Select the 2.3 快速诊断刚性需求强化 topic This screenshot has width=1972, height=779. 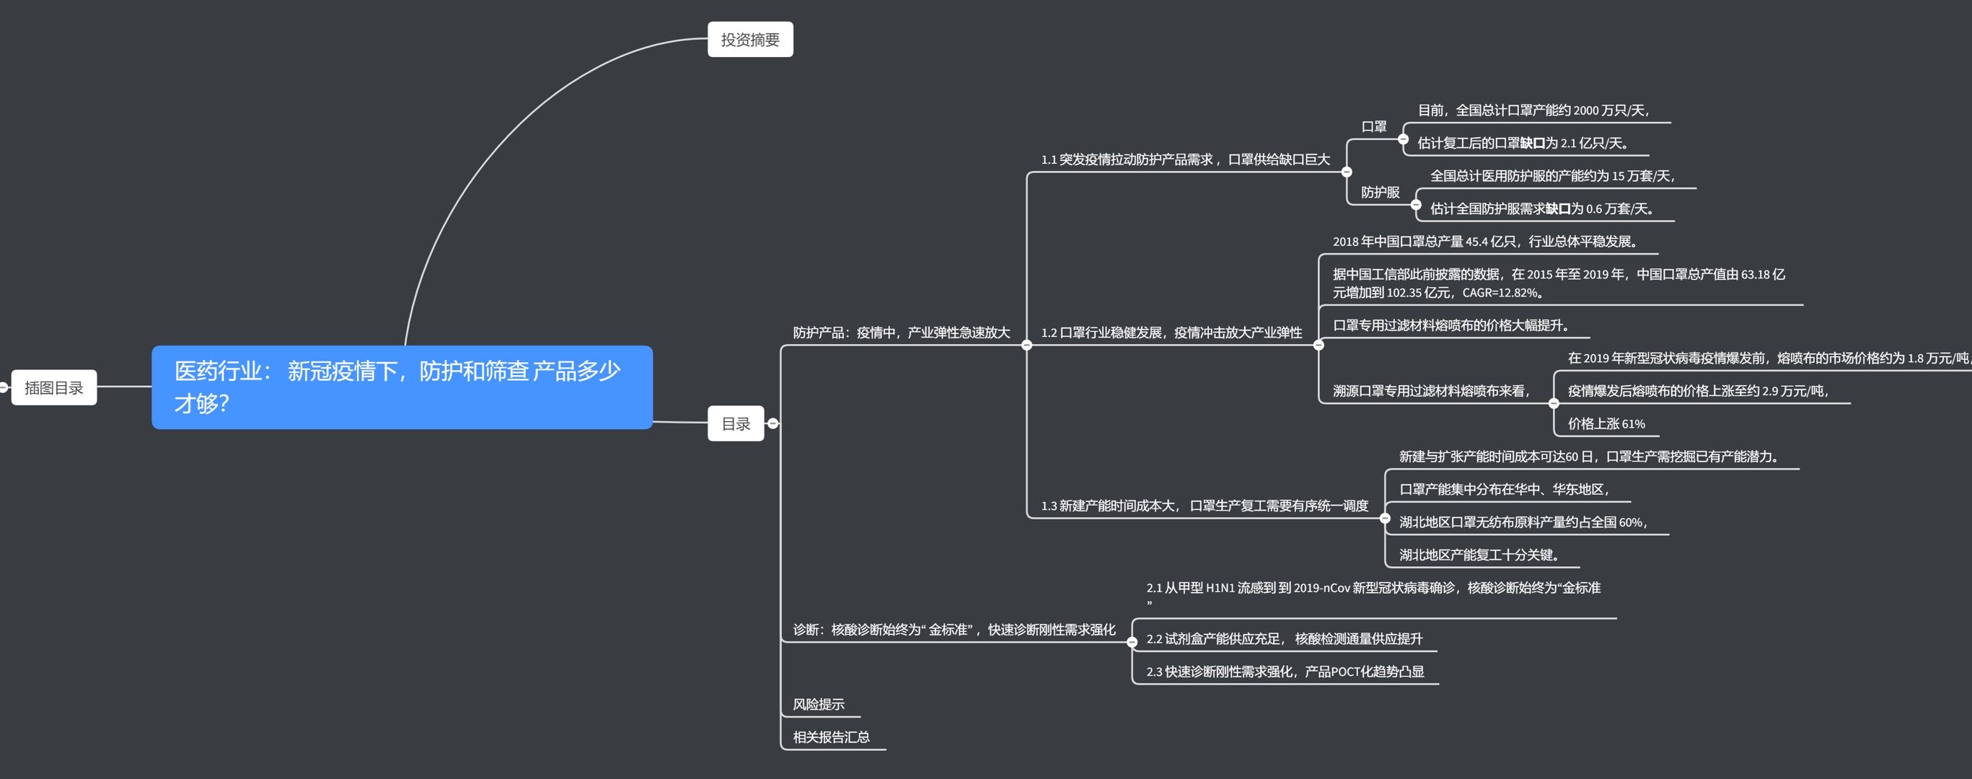(x=1285, y=672)
